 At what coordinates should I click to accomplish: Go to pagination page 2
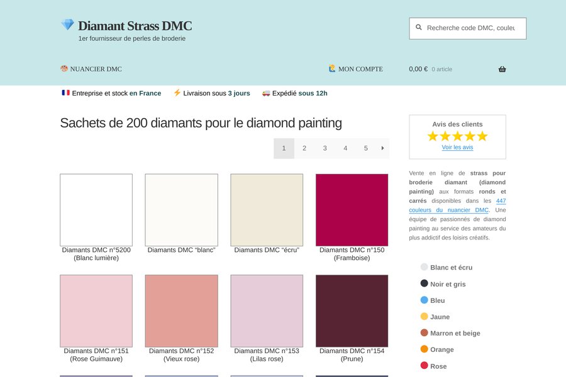(304, 148)
